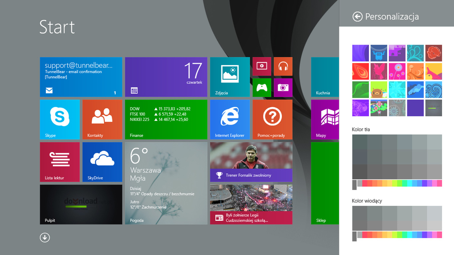The image size is (454, 255).
Task: Launch the Video tile with play icon
Action: 262,66
